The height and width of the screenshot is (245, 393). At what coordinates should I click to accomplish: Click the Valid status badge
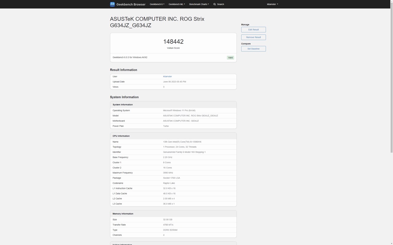click(x=230, y=58)
